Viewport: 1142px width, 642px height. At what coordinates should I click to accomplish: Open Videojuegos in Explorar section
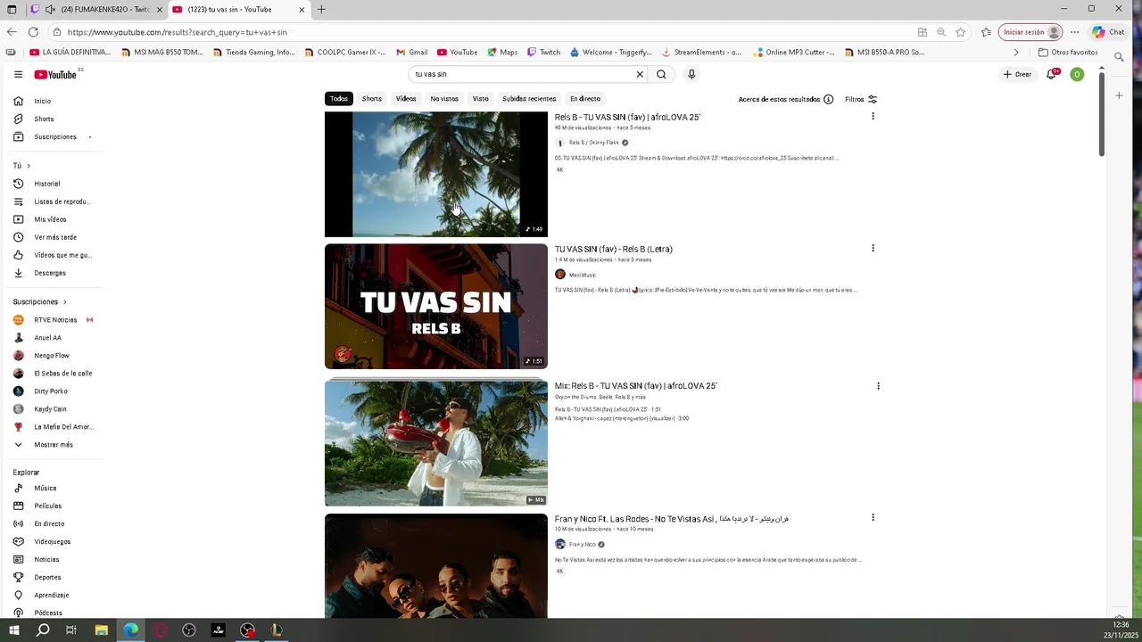(x=52, y=541)
